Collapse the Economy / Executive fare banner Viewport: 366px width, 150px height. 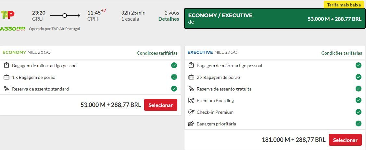(275, 18)
